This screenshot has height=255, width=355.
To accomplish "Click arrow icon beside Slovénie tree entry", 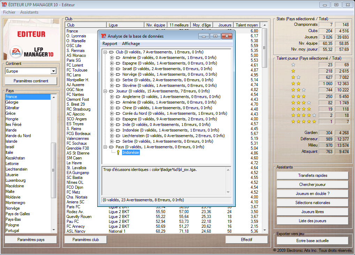I will 118,85.
